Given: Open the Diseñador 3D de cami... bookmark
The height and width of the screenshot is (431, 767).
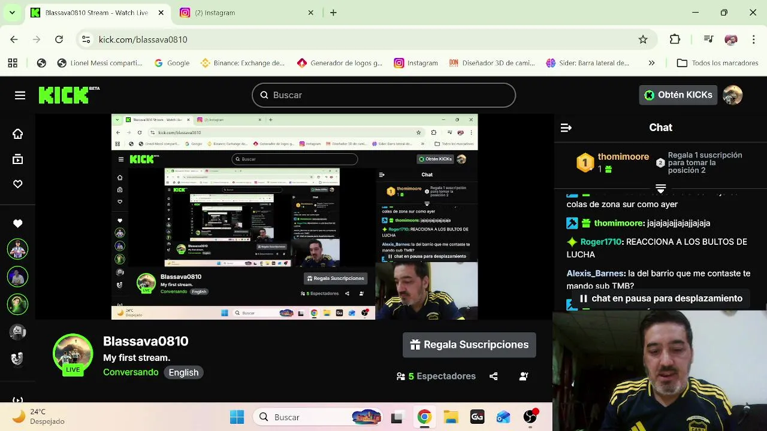Looking at the screenshot, I should tap(491, 63).
